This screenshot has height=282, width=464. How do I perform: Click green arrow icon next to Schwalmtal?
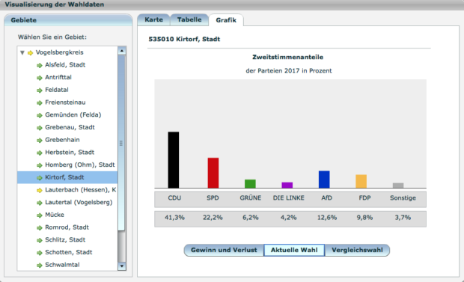pyautogui.click(x=40, y=265)
